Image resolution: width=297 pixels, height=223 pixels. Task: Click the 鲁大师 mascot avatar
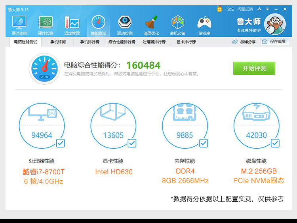275,24
